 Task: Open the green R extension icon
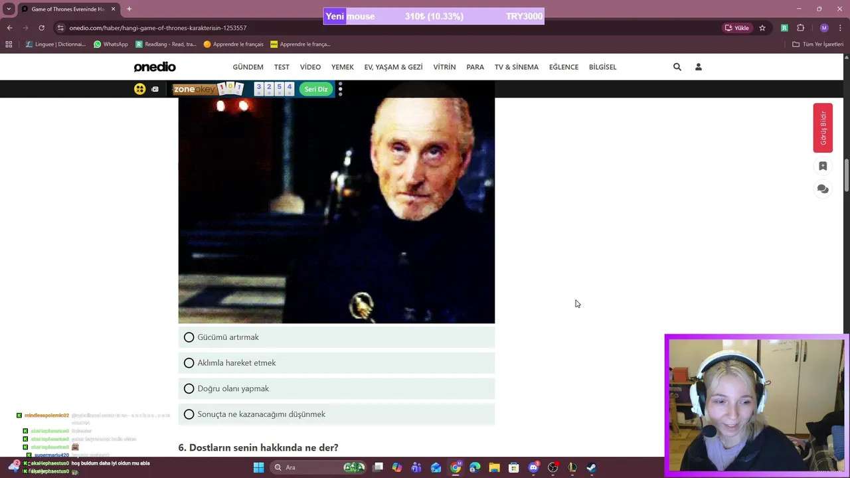point(784,28)
